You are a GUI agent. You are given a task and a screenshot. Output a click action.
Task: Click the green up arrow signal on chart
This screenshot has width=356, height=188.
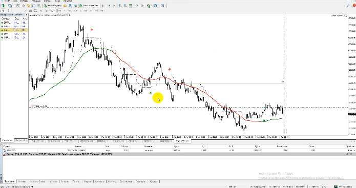(x=151, y=93)
